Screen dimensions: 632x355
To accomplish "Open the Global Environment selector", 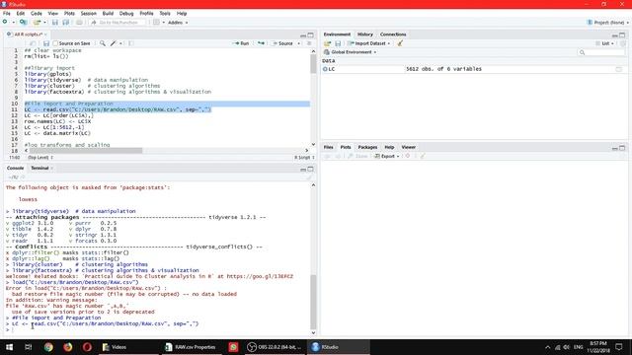I will 350,52.
